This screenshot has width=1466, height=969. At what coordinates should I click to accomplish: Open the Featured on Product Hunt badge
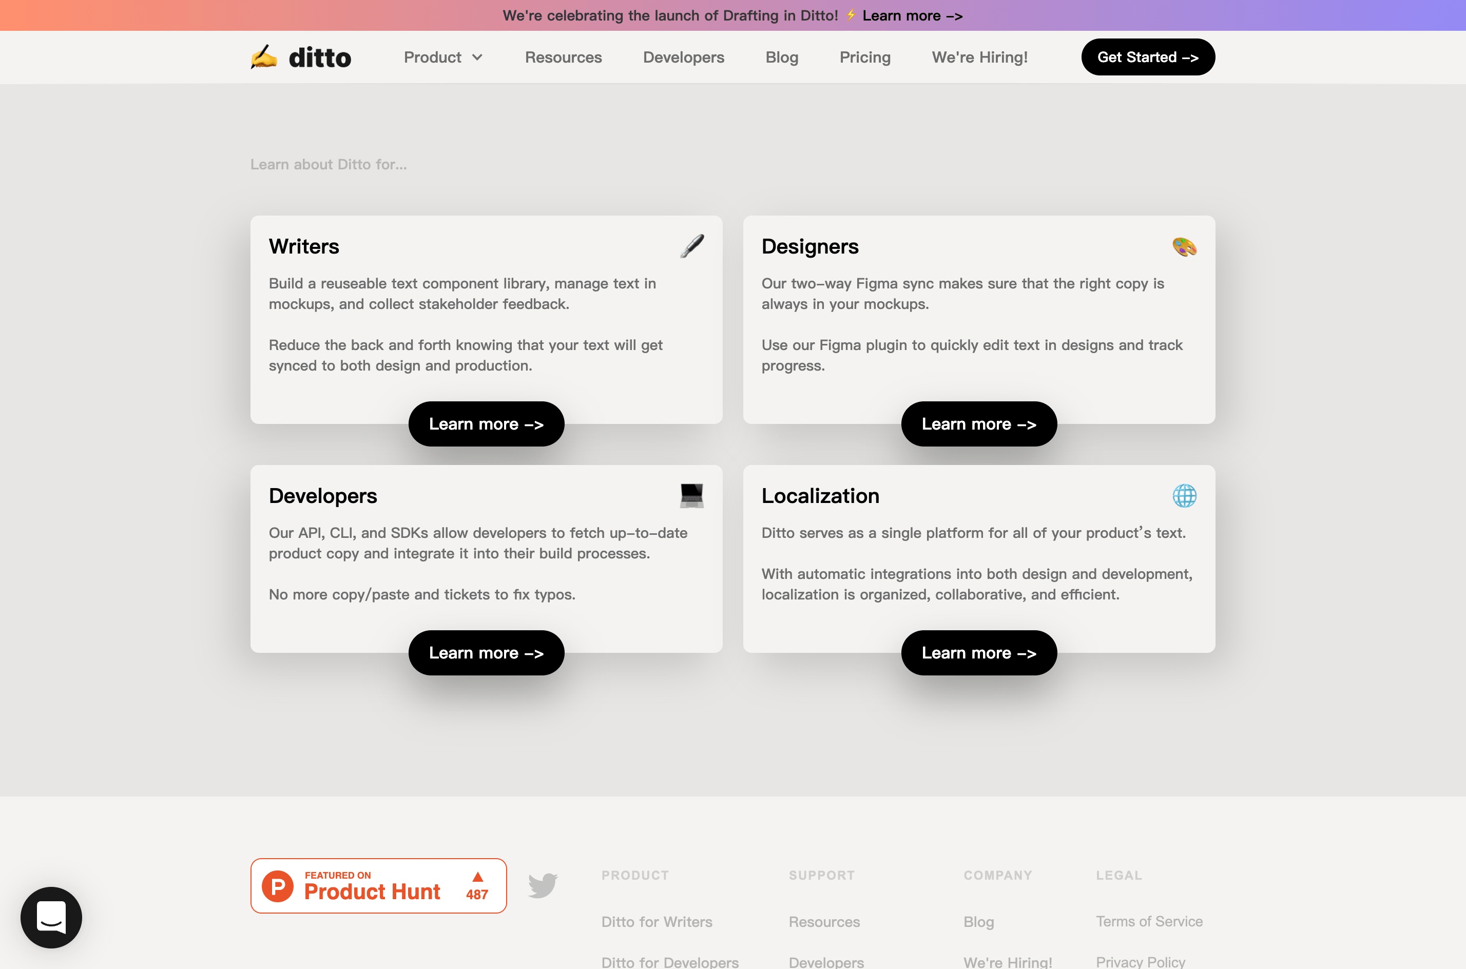pyautogui.click(x=378, y=885)
